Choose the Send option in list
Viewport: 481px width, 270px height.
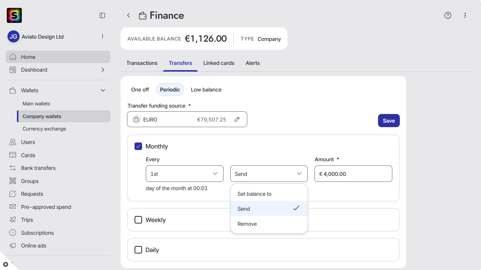[269, 208]
